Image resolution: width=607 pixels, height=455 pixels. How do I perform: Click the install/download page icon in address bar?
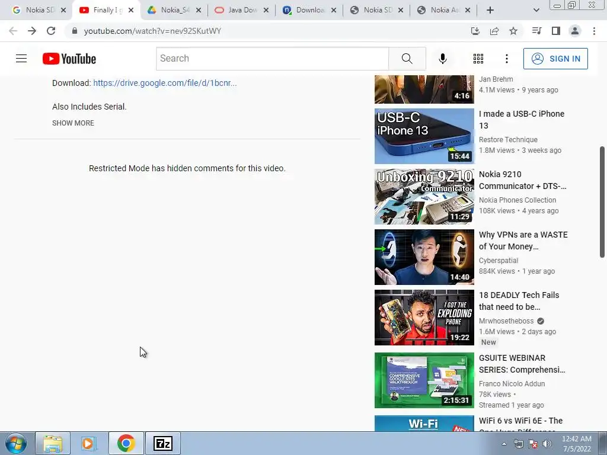pyautogui.click(x=475, y=31)
